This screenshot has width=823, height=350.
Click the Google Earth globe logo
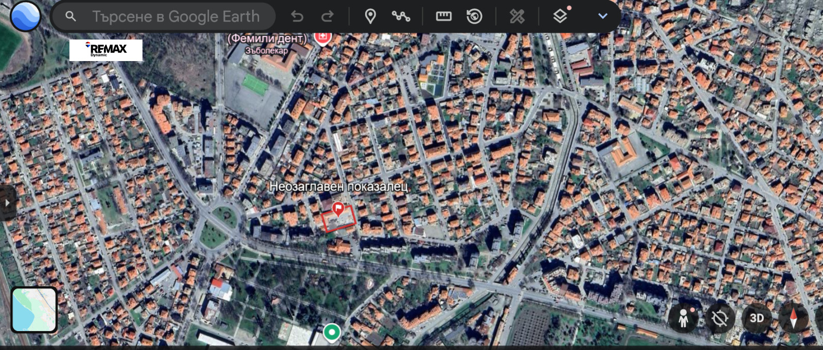25,16
